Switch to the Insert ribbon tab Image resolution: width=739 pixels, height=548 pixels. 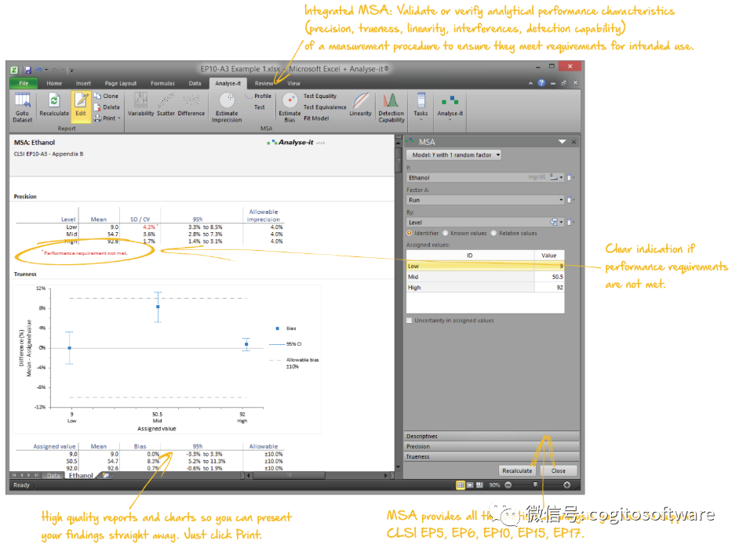point(83,83)
